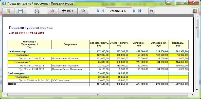Click the export report icon in toolbar
Viewport: 201px width, 99px height.
pyautogui.click(x=8, y=11)
